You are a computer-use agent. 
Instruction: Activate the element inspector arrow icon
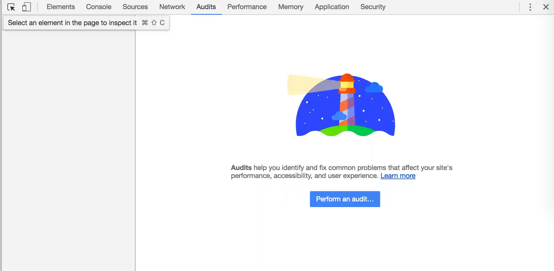(x=11, y=7)
